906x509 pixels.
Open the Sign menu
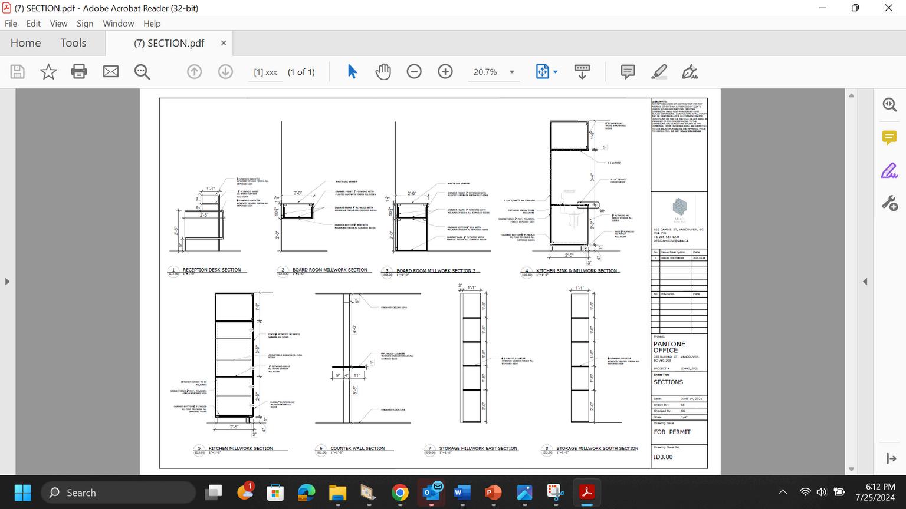tap(85, 24)
